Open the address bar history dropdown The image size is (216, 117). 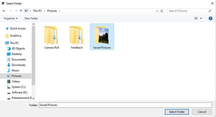[x=157, y=11]
